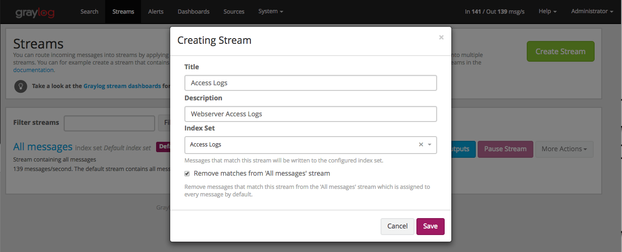This screenshot has width=622, height=252.
Task: Open the Alerts page
Action: pyautogui.click(x=156, y=11)
